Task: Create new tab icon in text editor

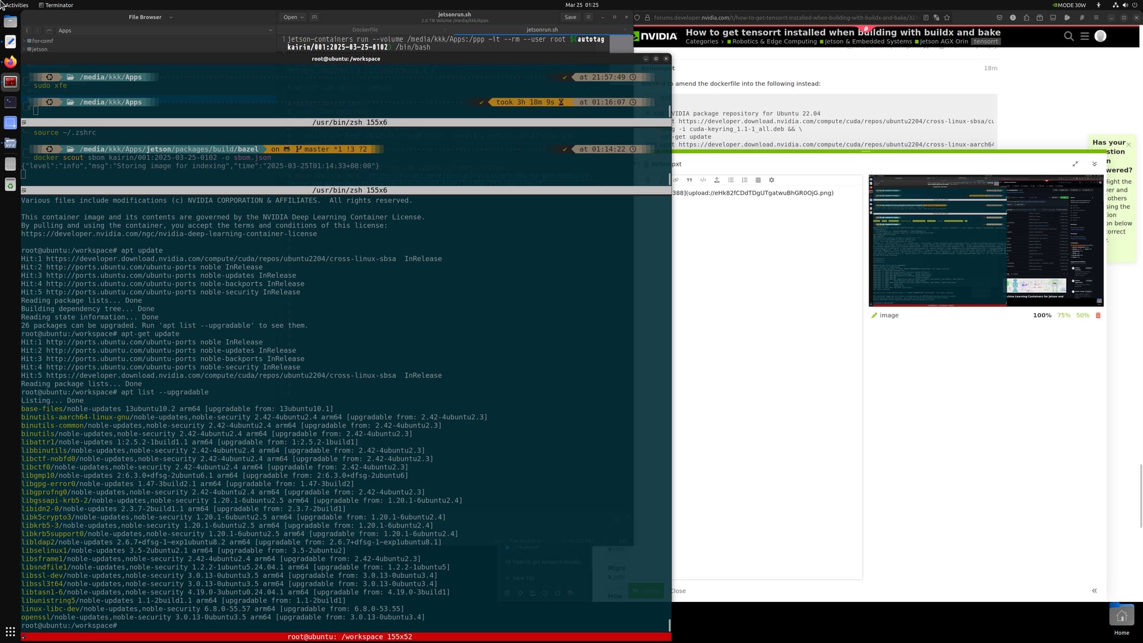Action: click(x=314, y=17)
